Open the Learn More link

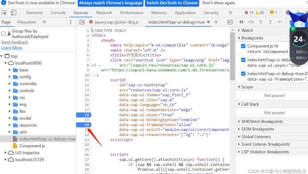(12, 48)
